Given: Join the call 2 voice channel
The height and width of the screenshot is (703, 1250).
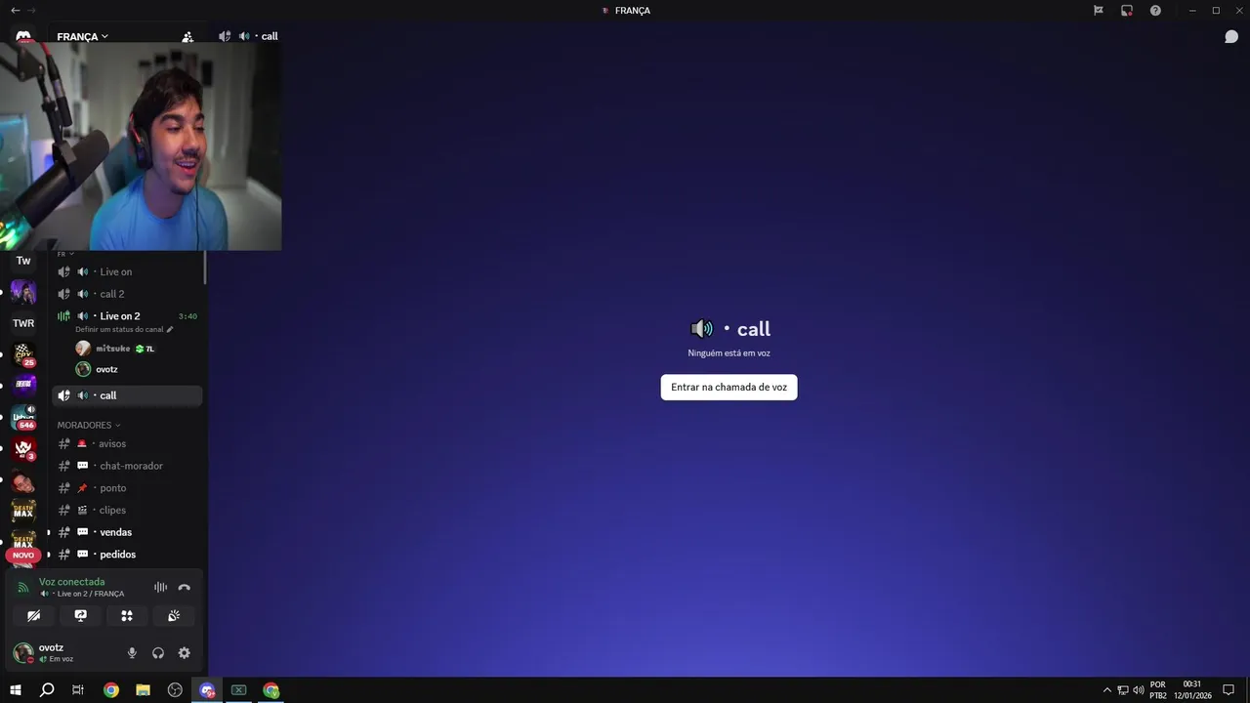Looking at the screenshot, I should point(127,294).
